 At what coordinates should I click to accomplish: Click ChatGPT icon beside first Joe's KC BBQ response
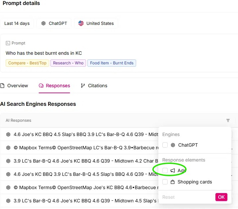tap(8, 134)
